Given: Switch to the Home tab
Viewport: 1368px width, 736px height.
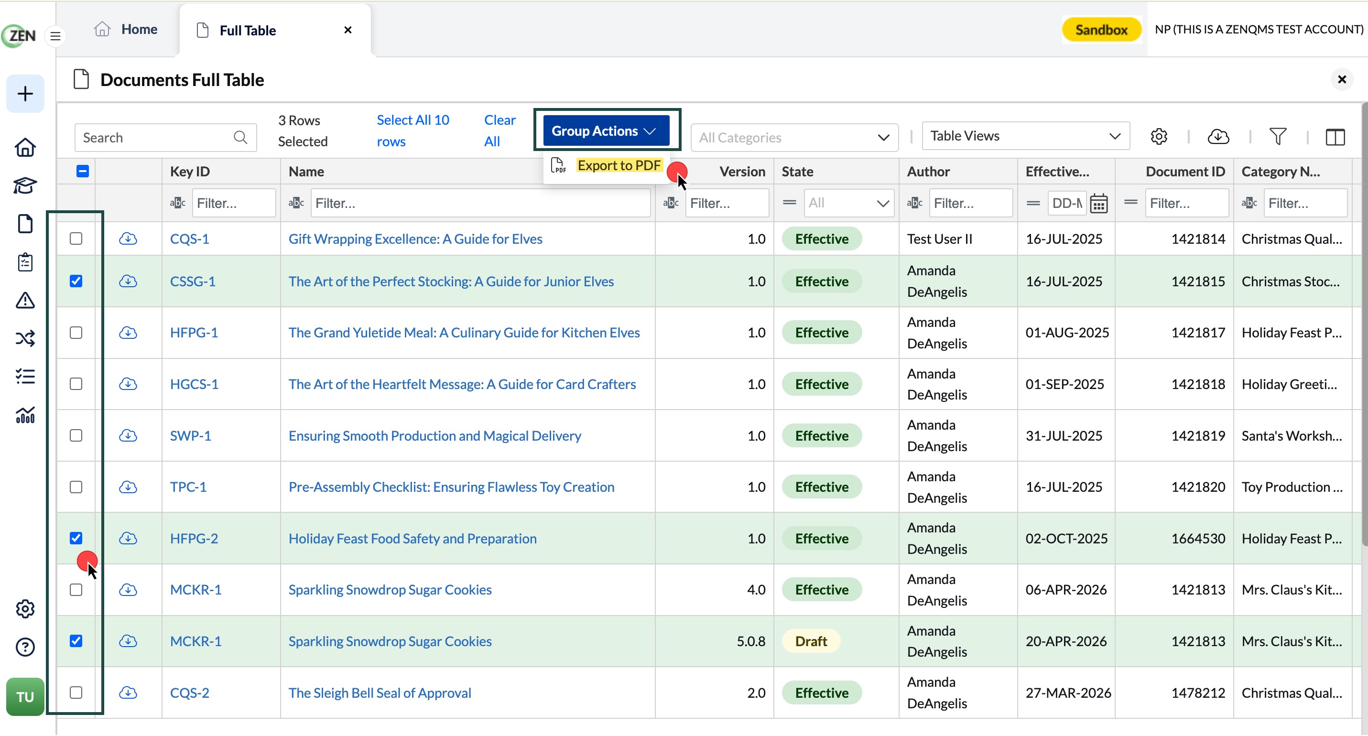Looking at the screenshot, I should (x=126, y=29).
